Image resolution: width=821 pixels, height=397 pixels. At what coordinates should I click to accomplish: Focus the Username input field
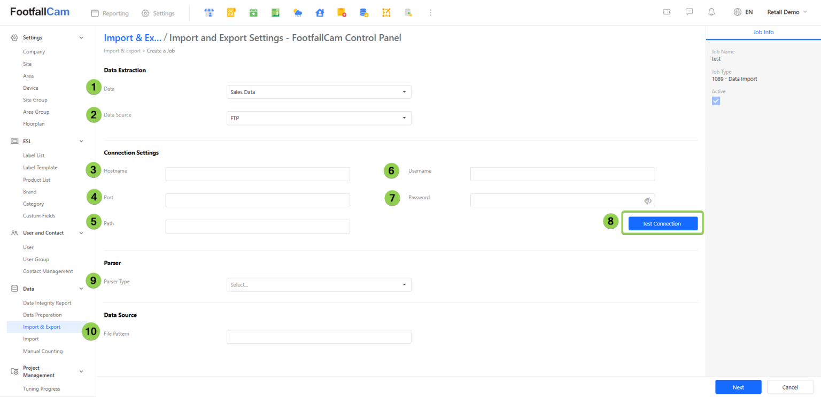562,174
